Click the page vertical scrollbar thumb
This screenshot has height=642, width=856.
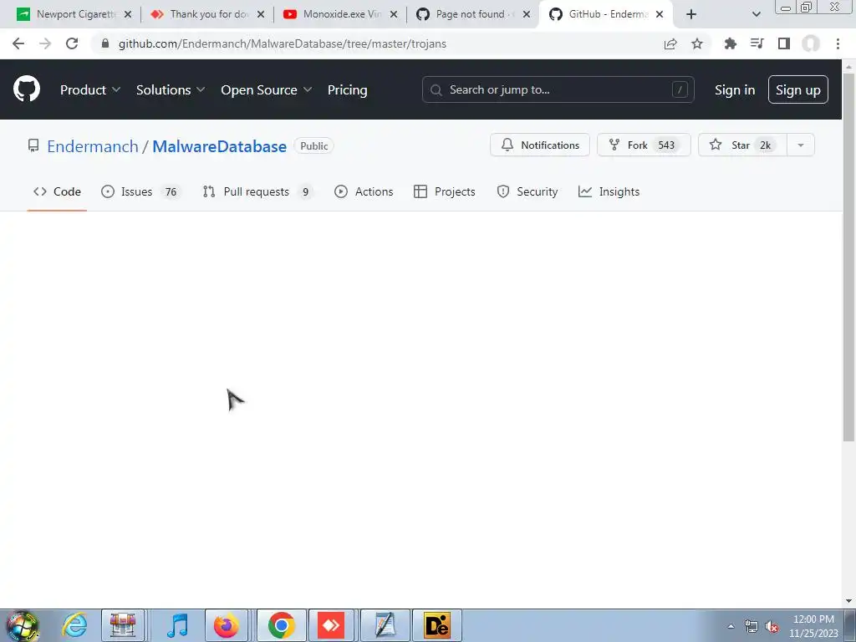[848, 257]
